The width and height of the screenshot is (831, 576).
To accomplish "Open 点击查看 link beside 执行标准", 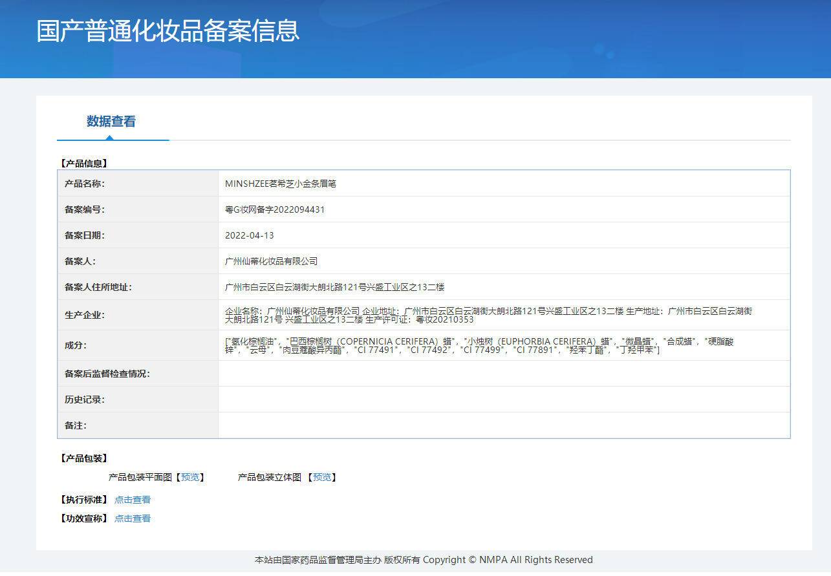I will coord(133,500).
